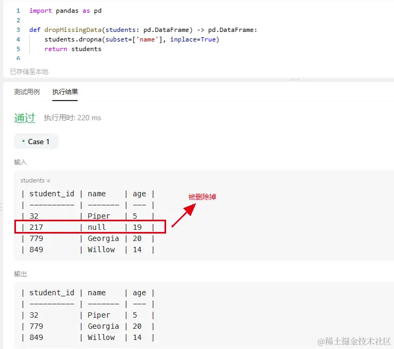Click input table row with 217 null
The image size is (394, 349).
[x=88, y=227]
